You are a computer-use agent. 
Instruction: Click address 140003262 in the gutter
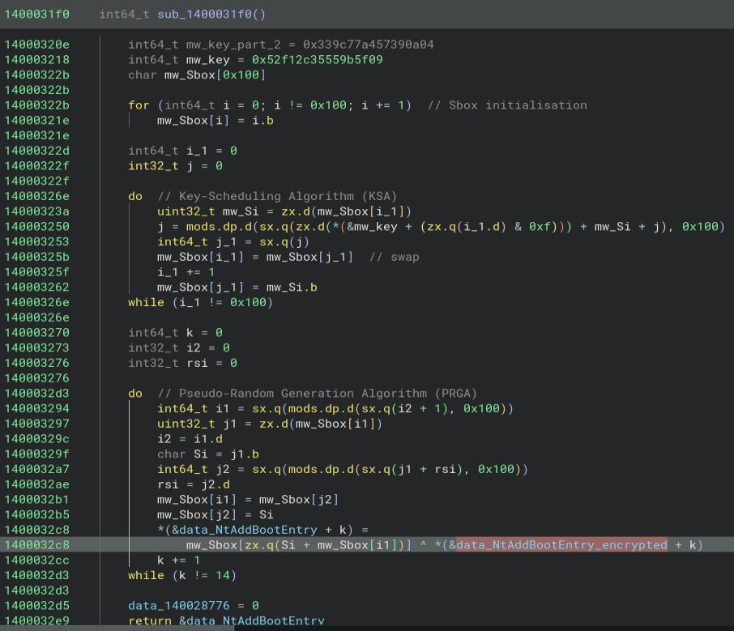[x=37, y=287]
